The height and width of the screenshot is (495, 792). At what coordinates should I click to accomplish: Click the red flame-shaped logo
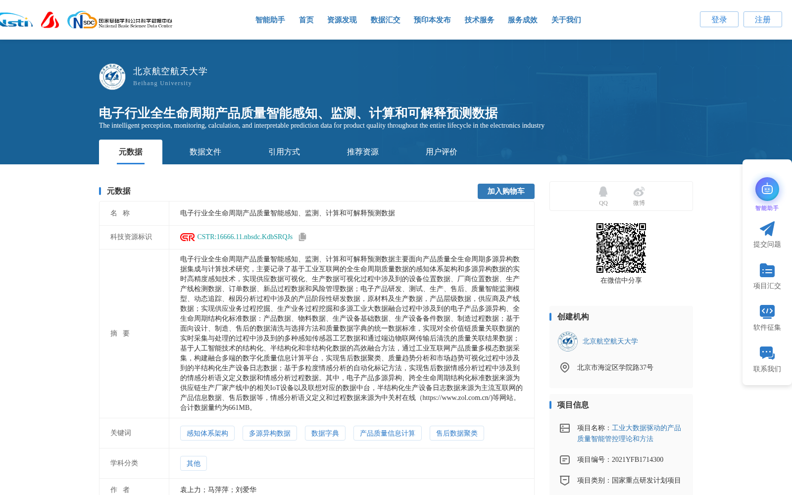pos(50,20)
